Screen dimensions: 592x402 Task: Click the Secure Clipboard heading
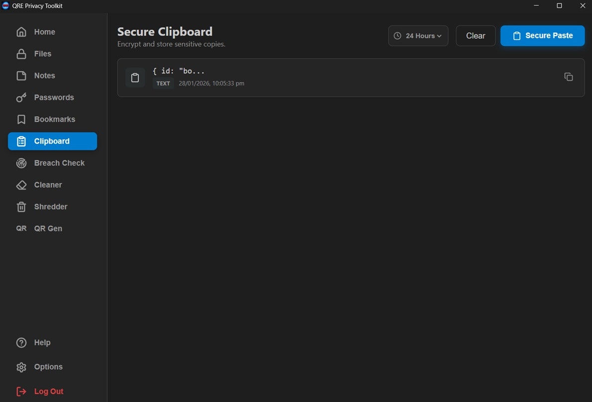pos(165,32)
